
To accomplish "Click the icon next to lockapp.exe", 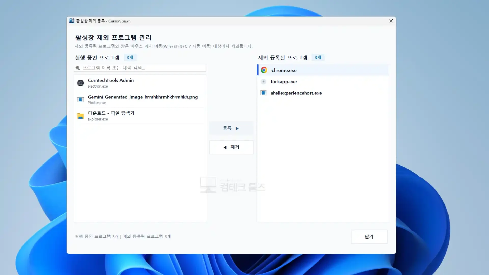I will pyautogui.click(x=264, y=81).
